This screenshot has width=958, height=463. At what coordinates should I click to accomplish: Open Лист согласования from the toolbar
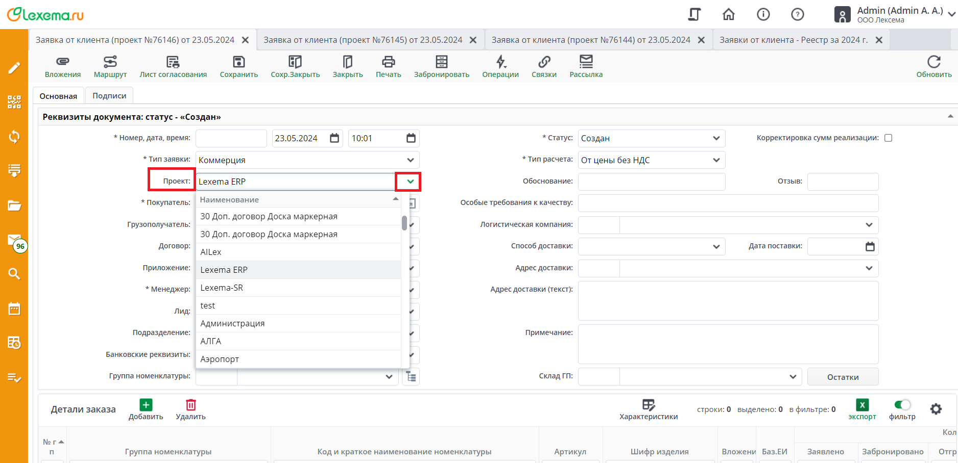tap(173, 62)
